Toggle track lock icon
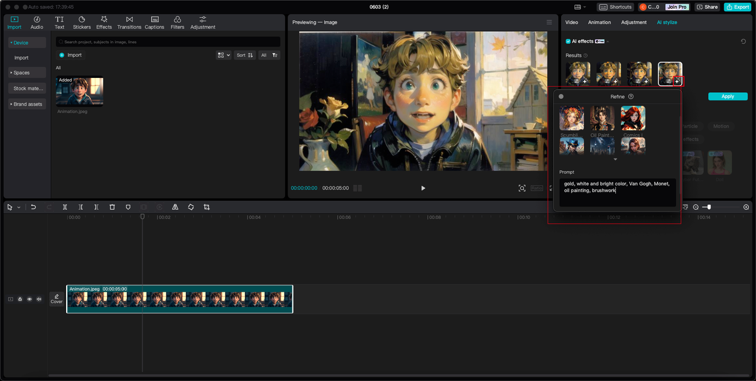 pos(20,299)
